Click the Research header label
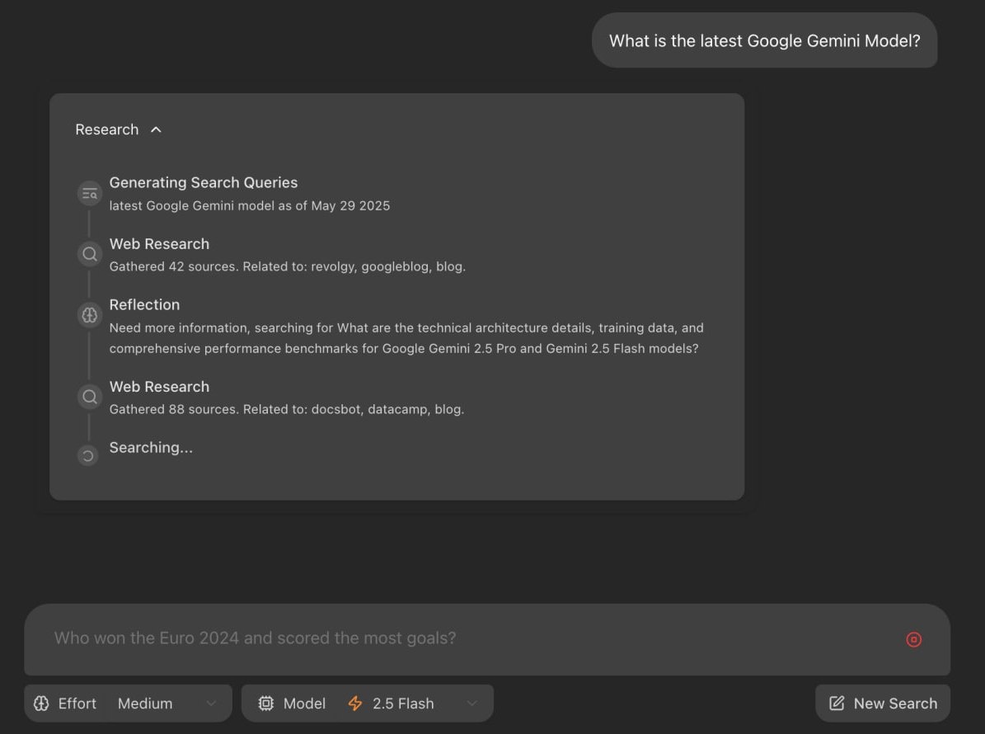This screenshot has width=985, height=734. 107,129
